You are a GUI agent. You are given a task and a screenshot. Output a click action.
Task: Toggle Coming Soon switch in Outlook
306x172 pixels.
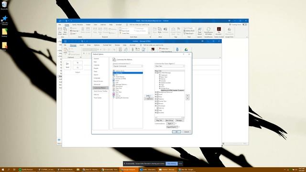point(244,25)
